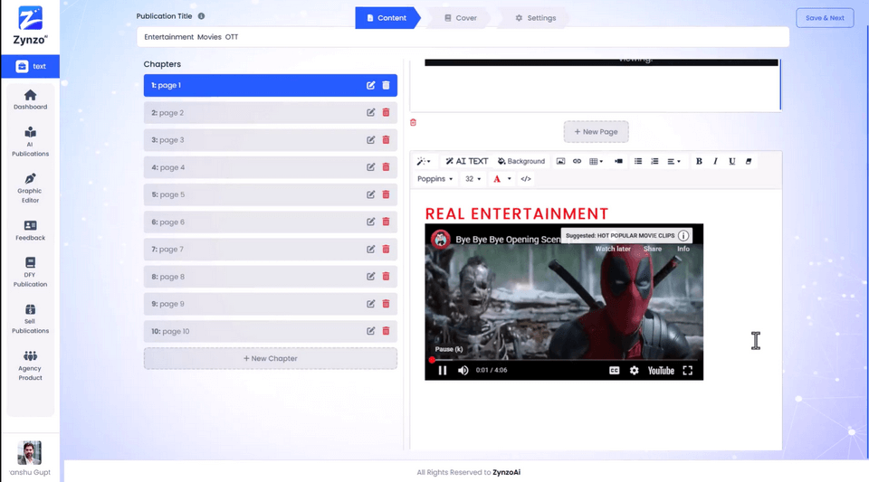This screenshot has height=482, width=869.
Task: Click Watch later on video
Action: click(613, 249)
